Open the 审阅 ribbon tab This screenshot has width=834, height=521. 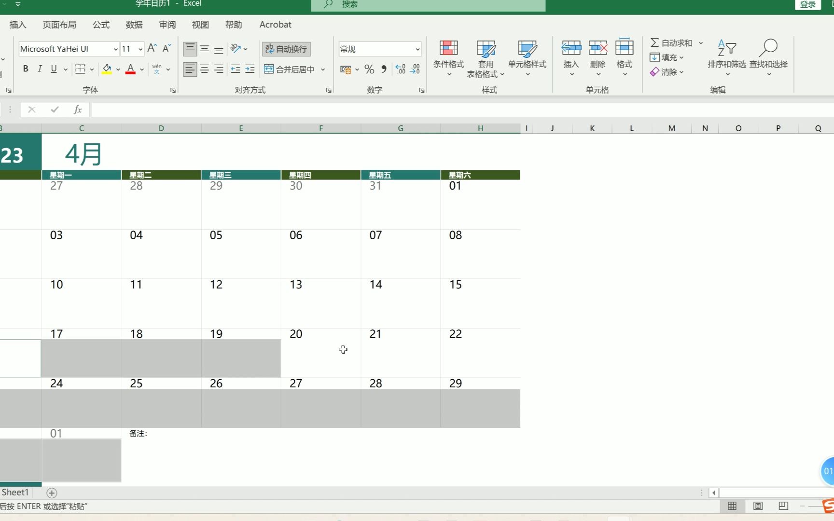point(167,25)
